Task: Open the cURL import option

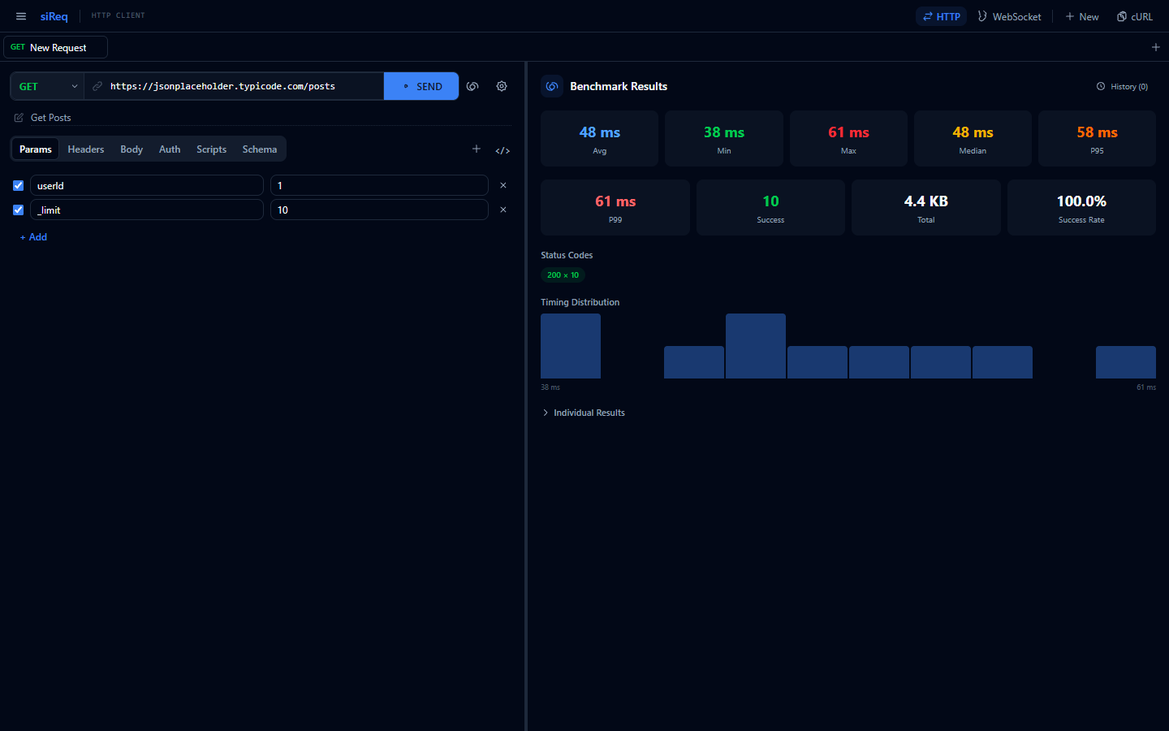Action: coord(1135,16)
